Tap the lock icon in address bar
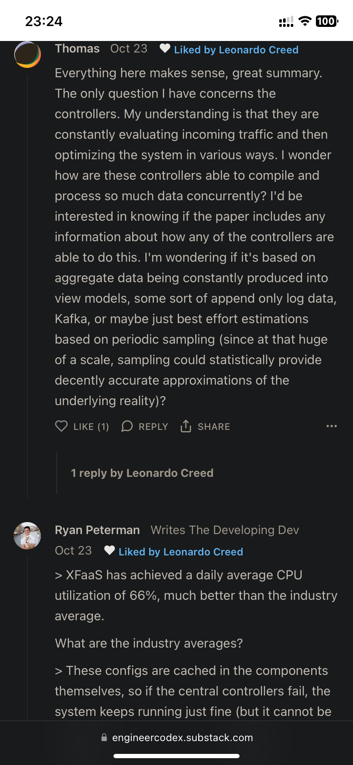This screenshot has width=353, height=765. tap(104, 738)
